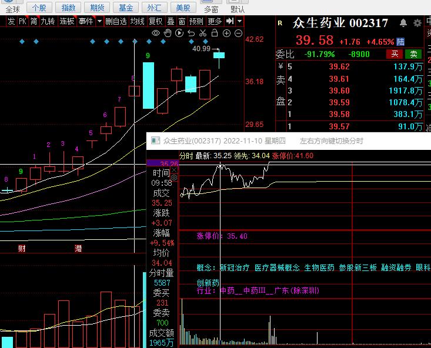Click the PK compare button
The image size is (431, 348).
[22, 21]
